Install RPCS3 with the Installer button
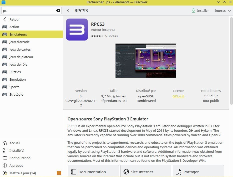 [200, 11]
